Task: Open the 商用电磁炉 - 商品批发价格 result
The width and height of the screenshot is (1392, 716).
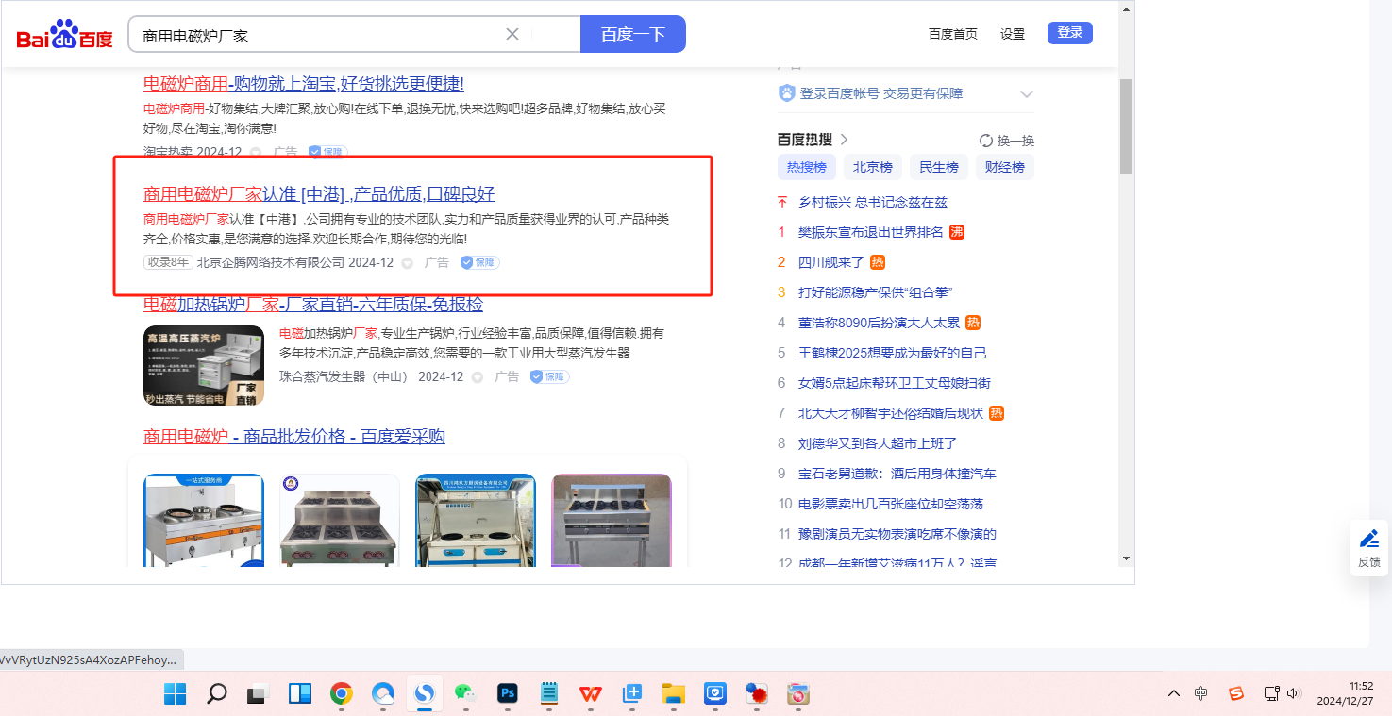Action: 294,437
